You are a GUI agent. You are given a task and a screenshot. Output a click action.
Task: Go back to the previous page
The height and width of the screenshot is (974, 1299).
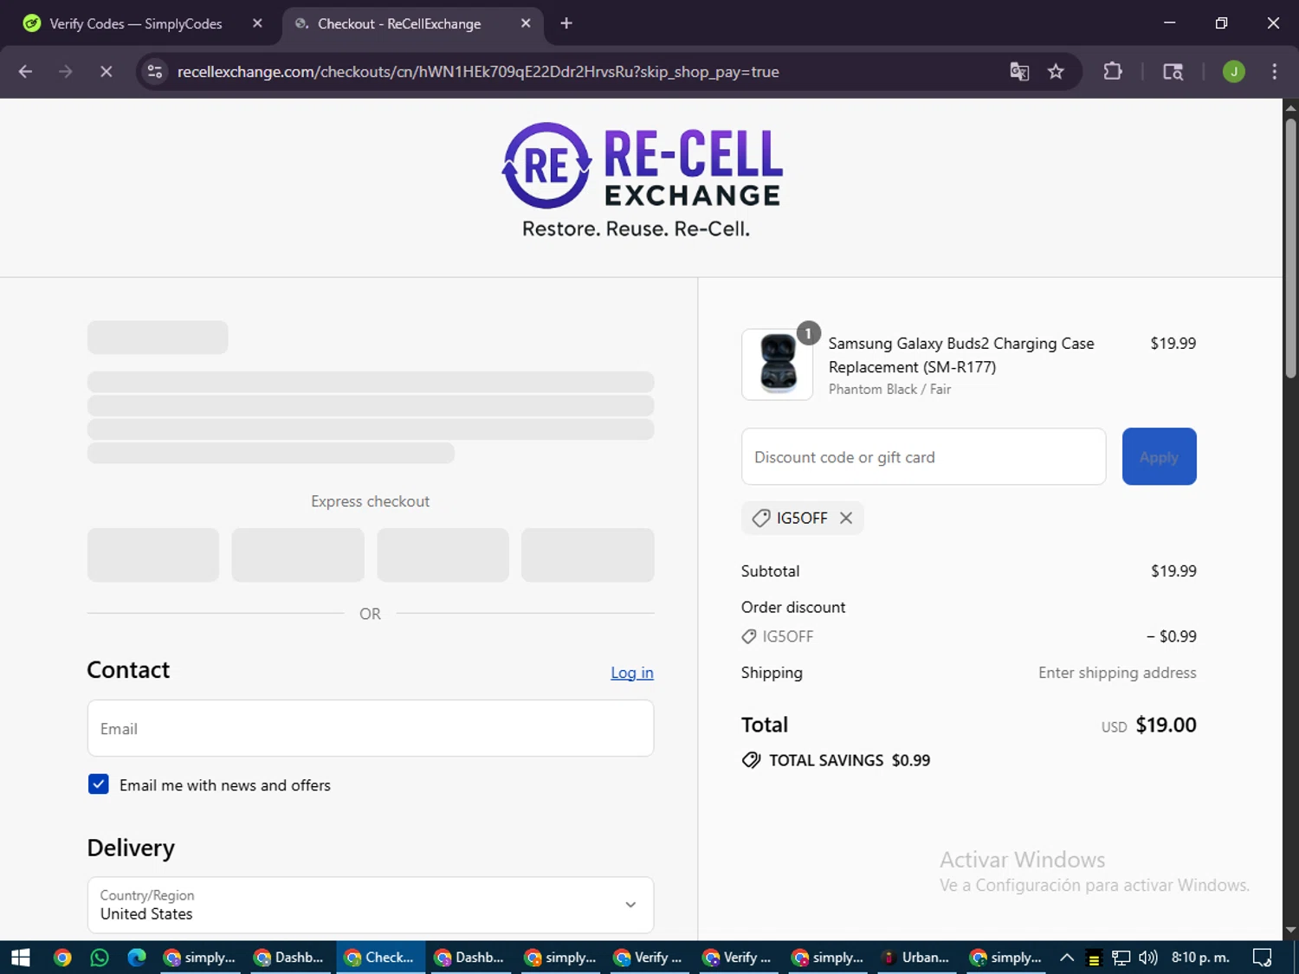25,72
